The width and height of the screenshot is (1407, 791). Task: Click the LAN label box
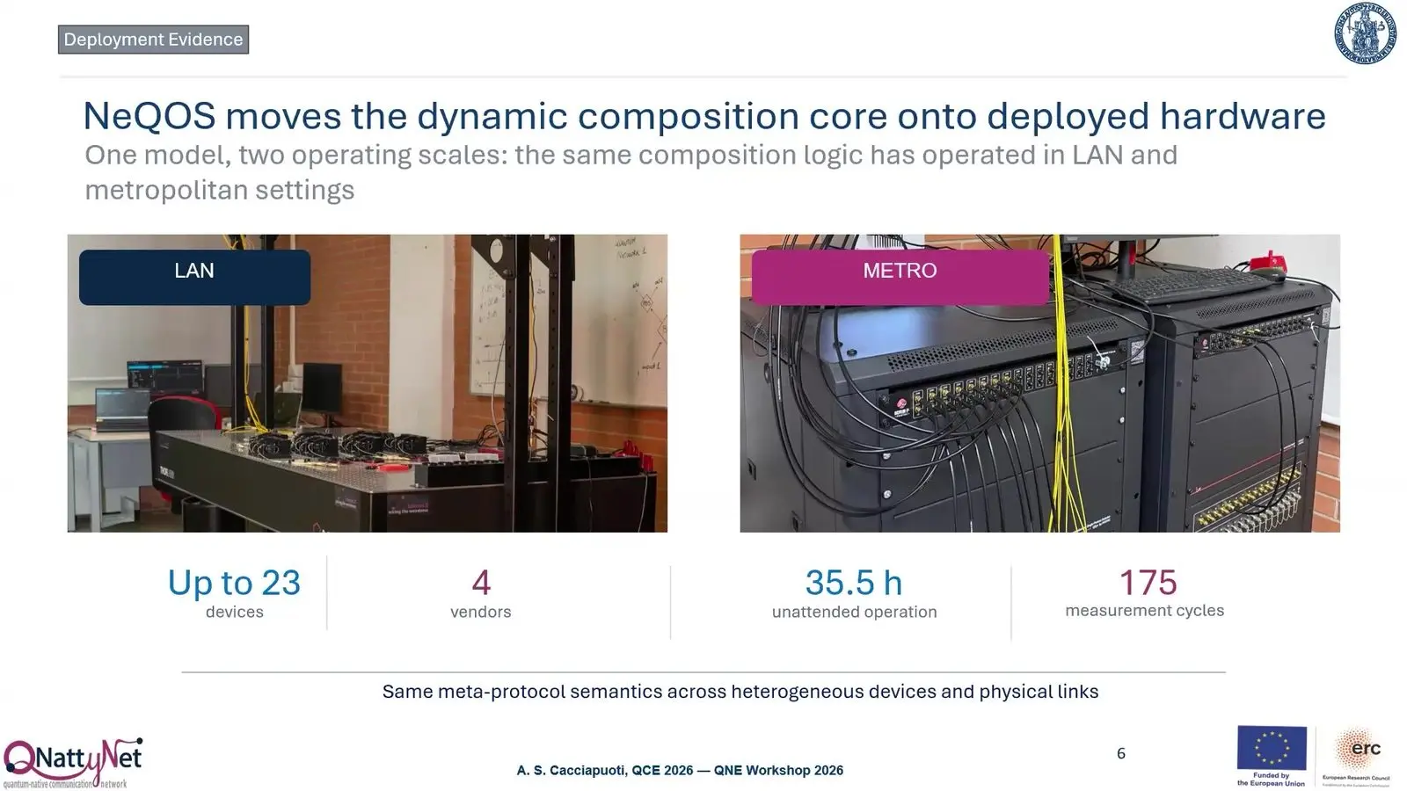[x=194, y=277]
